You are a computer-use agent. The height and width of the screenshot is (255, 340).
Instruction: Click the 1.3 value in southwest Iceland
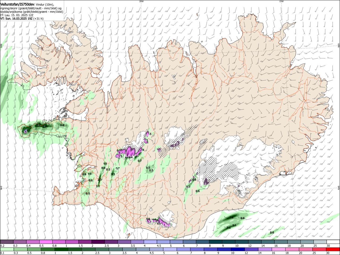pos(113,174)
